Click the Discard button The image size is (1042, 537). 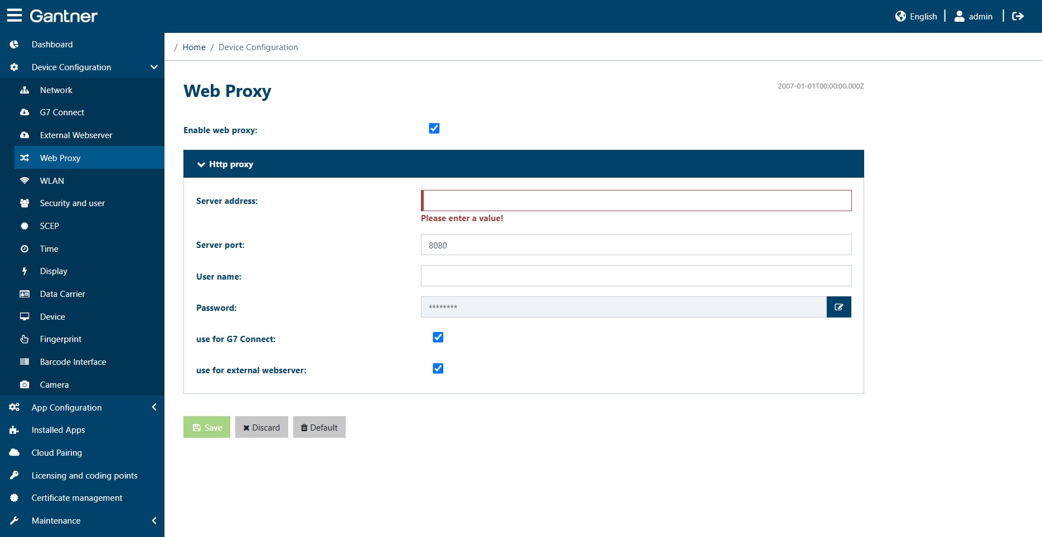point(261,427)
